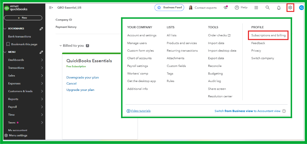Collapse the BOOKMARKS section
Viewport: 307px width, 144px height.
pyautogui.click(x=5, y=29)
